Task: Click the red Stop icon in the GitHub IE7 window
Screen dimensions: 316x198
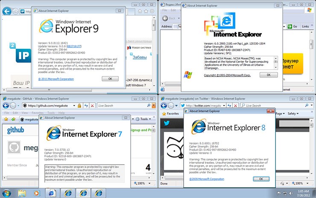Action: (x=92, y=106)
